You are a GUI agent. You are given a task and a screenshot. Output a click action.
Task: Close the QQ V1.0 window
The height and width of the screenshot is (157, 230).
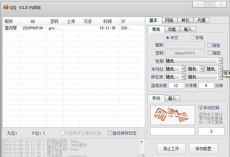tap(221, 4)
